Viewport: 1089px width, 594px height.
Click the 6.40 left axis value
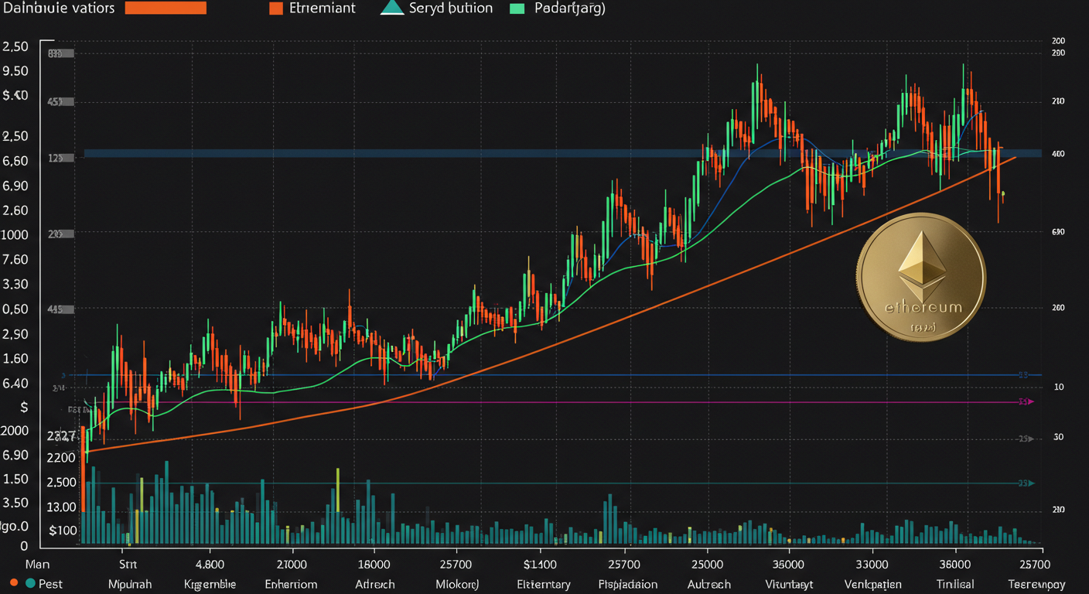15,383
